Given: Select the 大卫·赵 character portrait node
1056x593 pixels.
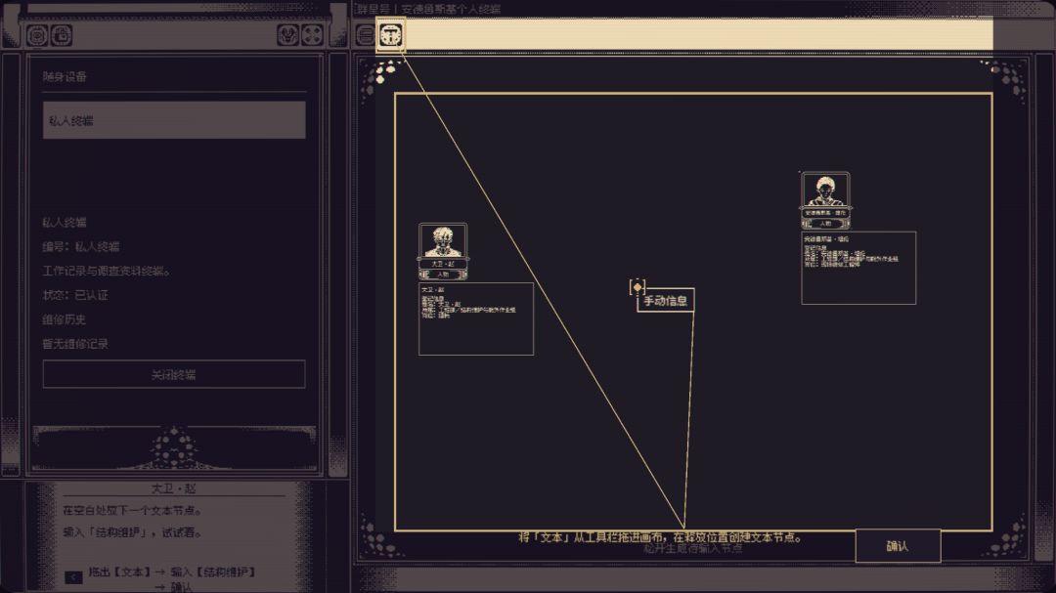Looking at the screenshot, I should 443,251.
